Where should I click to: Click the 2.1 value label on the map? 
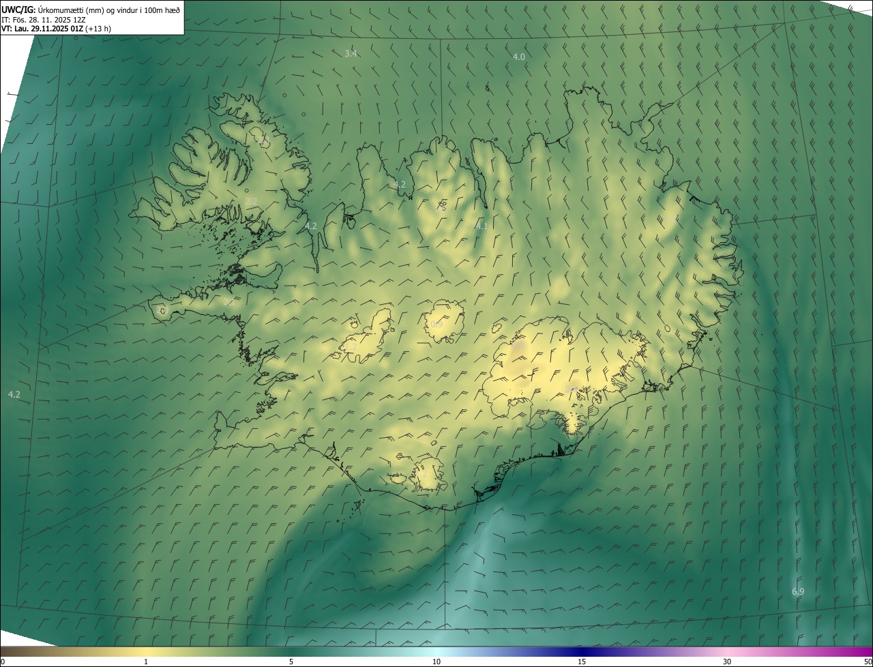(228, 301)
